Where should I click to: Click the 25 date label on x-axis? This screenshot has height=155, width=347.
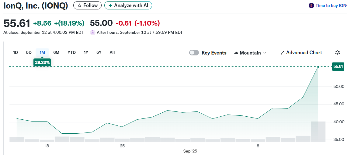point(122,146)
